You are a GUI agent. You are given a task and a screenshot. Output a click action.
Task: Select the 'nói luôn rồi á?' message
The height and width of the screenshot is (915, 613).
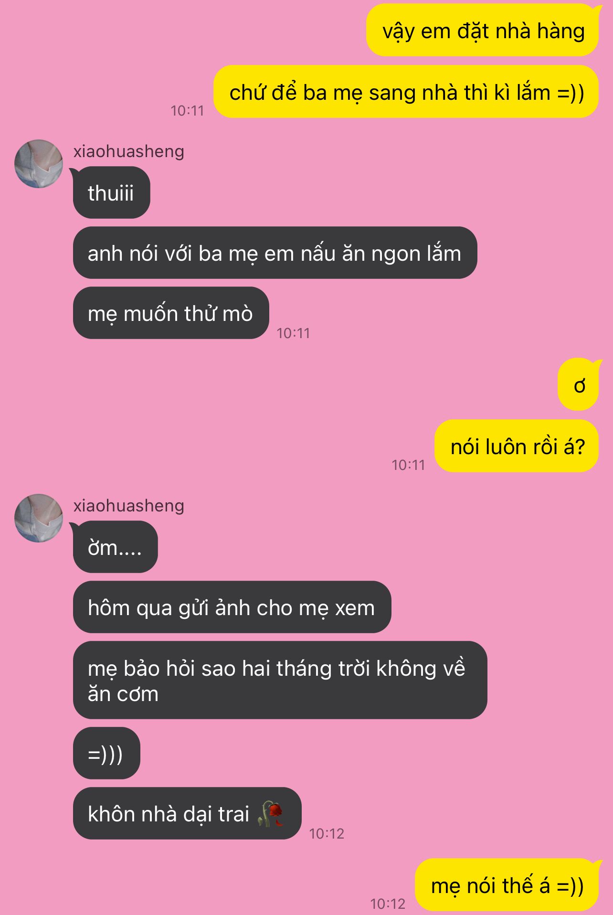point(517,446)
